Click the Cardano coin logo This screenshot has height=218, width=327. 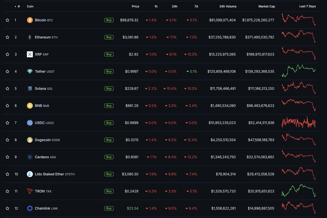[30, 157]
